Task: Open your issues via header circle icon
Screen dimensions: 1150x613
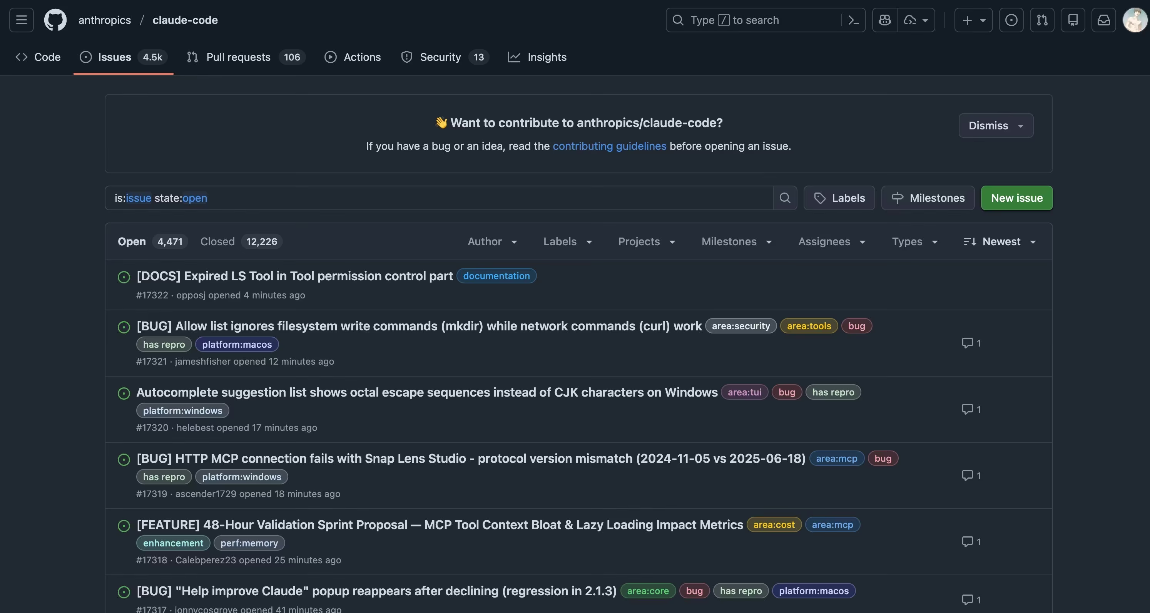Action: click(x=1011, y=20)
